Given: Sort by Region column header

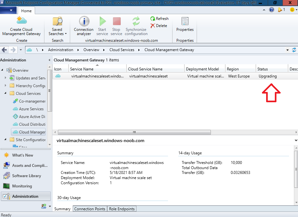Looking at the screenshot, I should [x=240, y=69].
